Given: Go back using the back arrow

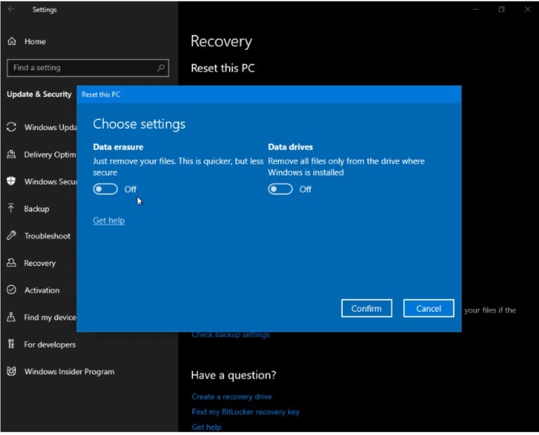Looking at the screenshot, I should tap(11, 10).
